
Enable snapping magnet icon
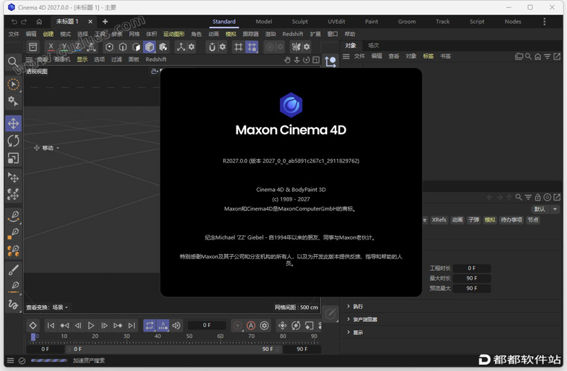(x=212, y=46)
